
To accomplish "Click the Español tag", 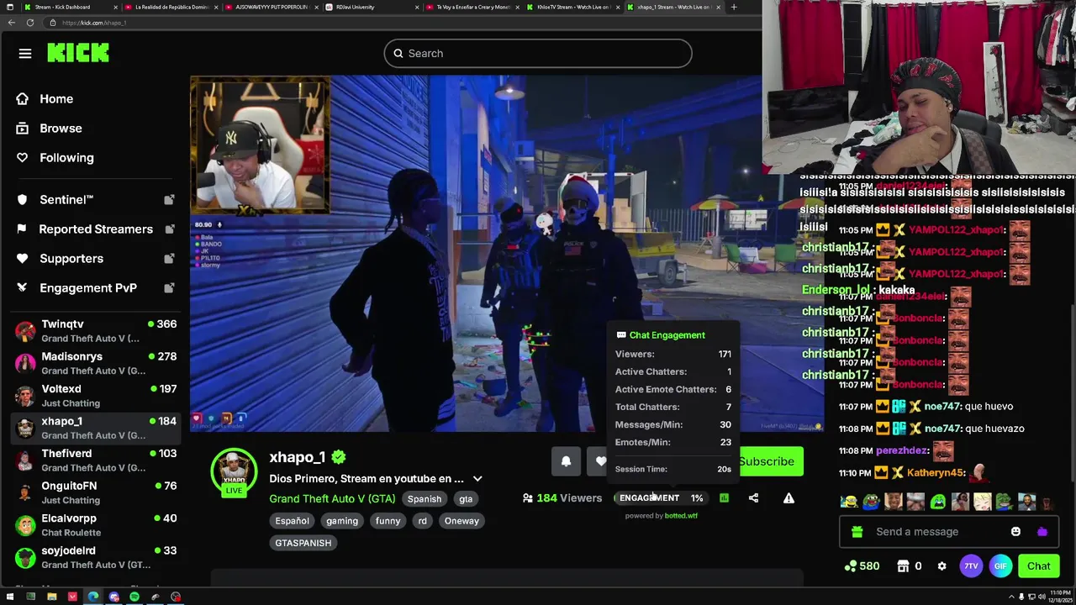I will pyautogui.click(x=292, y=521).
